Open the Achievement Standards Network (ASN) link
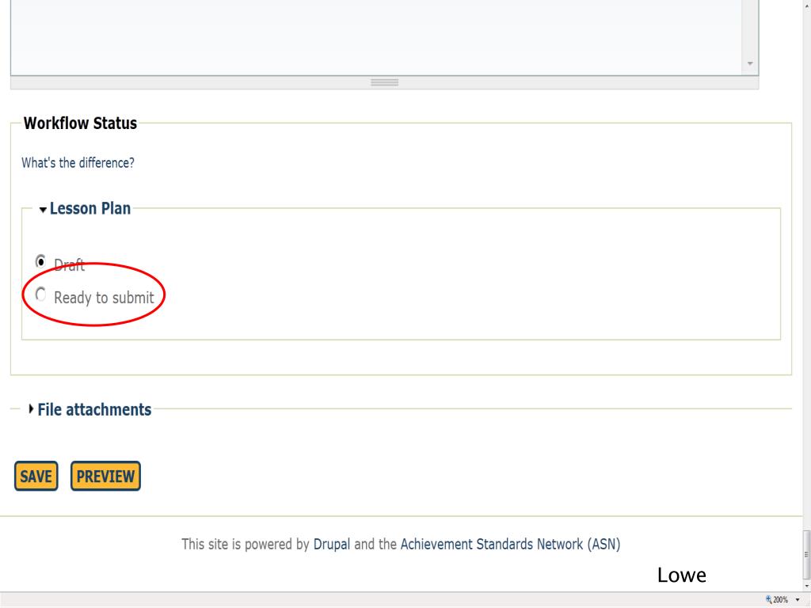This screenshot has width=811, height=608. pos(510,544)
